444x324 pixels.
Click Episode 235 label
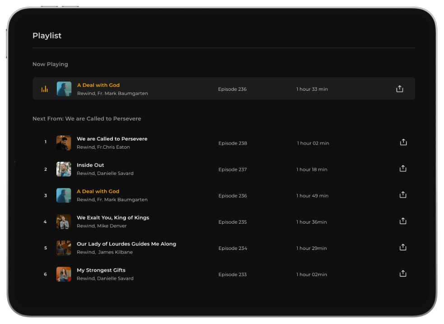pos(232,222)
